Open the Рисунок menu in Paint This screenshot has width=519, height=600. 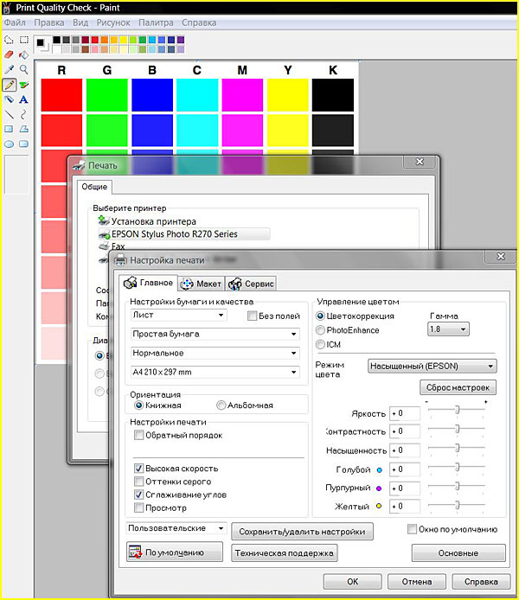click(x=113, y=22)
